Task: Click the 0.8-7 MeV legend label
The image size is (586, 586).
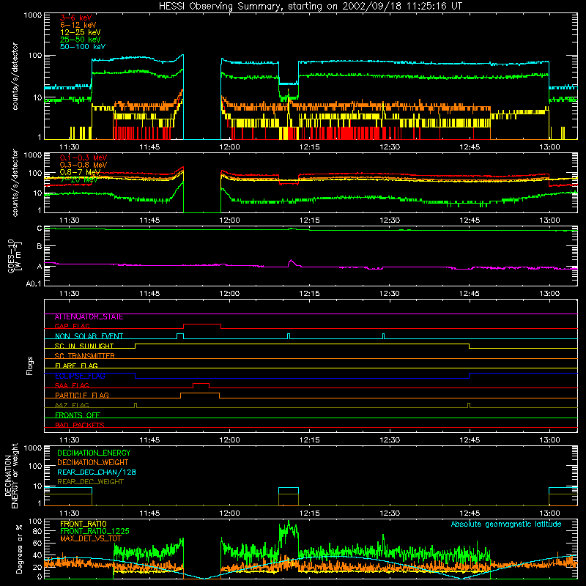Action: coord(80,172)
